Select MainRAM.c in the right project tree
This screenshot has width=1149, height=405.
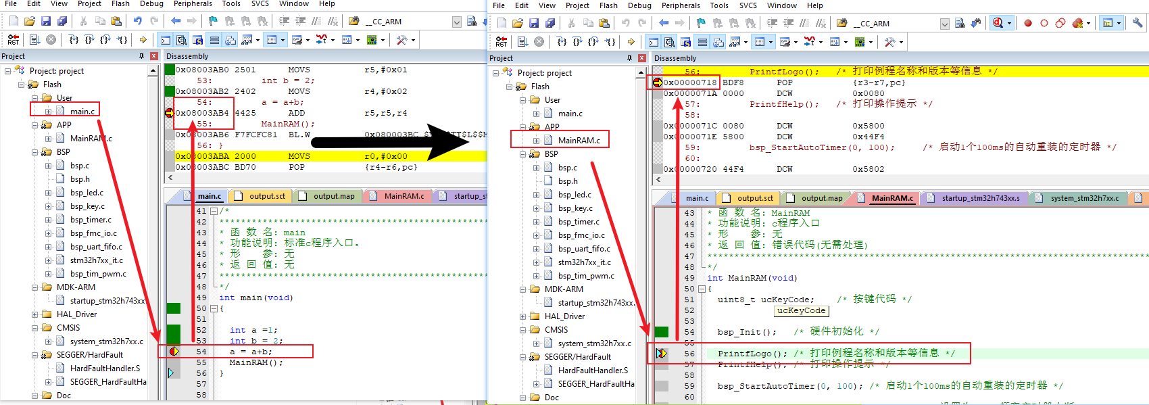click(579, 140)
